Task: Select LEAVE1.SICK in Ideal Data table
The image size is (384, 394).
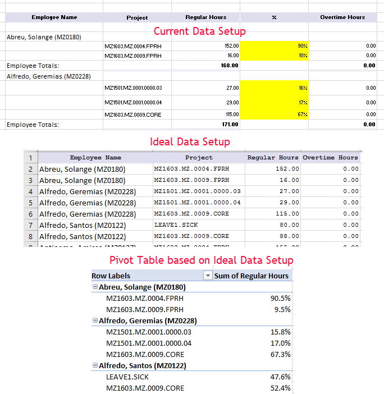Action: click(x=176, y=225)
